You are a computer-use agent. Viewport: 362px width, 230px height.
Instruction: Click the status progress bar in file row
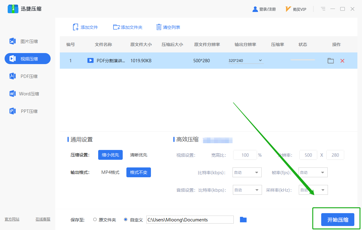point(303,60)
